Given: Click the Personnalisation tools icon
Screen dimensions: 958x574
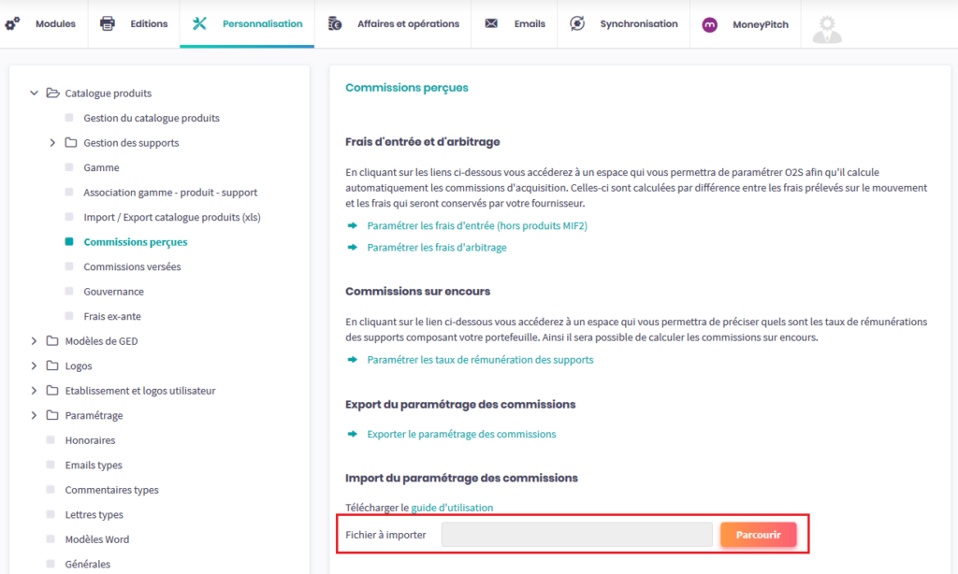Looking at the screenshot, I should tap(199, 23).
